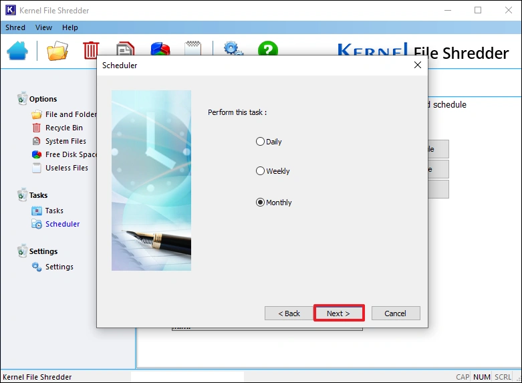Open Tasks item in the sidebar

click(54, 211)
